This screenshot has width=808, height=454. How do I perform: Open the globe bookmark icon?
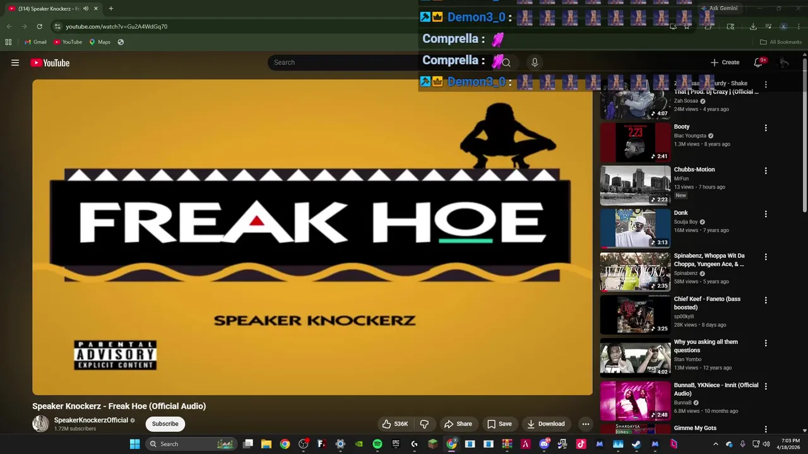coord(121,42)
